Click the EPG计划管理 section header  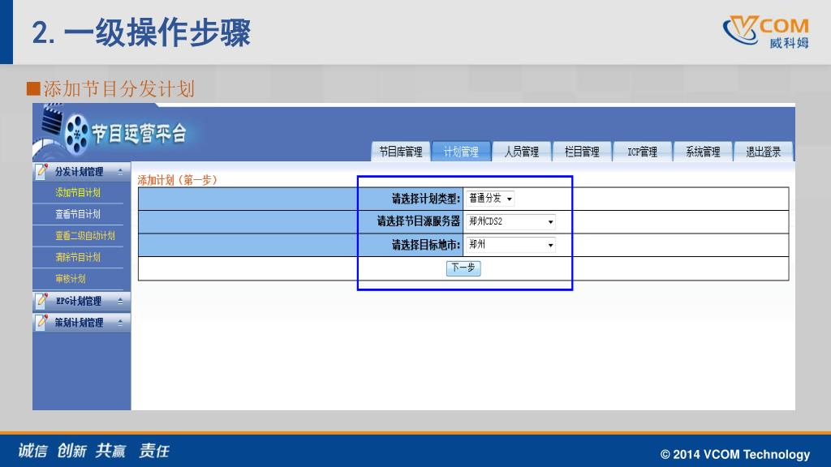81,301
